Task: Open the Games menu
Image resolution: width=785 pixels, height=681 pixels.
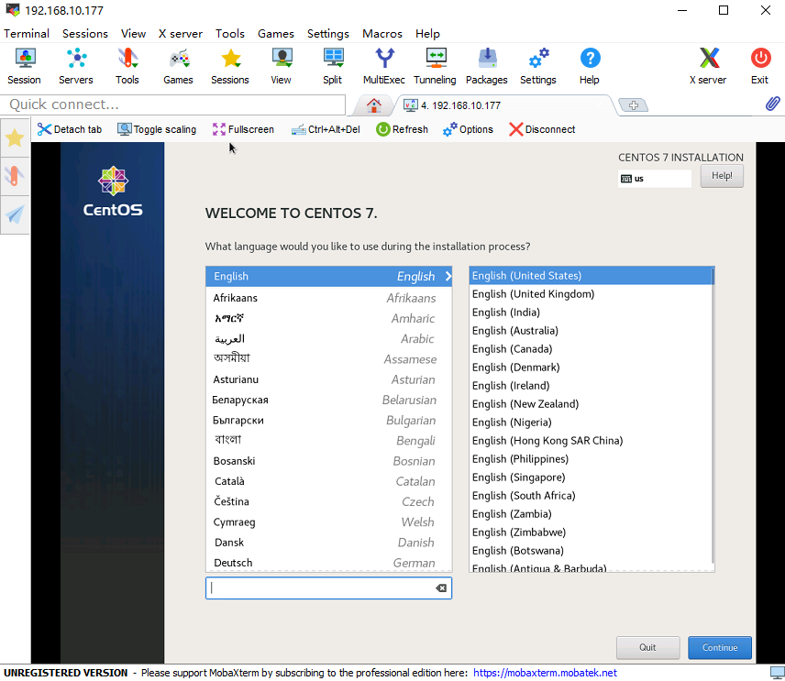Action: click(276, 34)
